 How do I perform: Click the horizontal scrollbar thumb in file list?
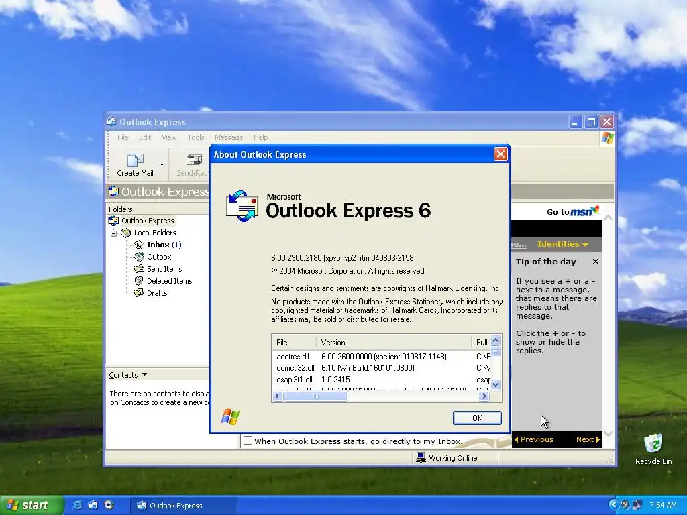[x=315, y=396]
